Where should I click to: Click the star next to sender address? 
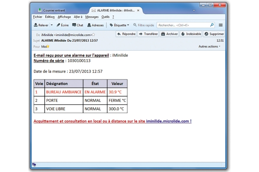point(94,34)
